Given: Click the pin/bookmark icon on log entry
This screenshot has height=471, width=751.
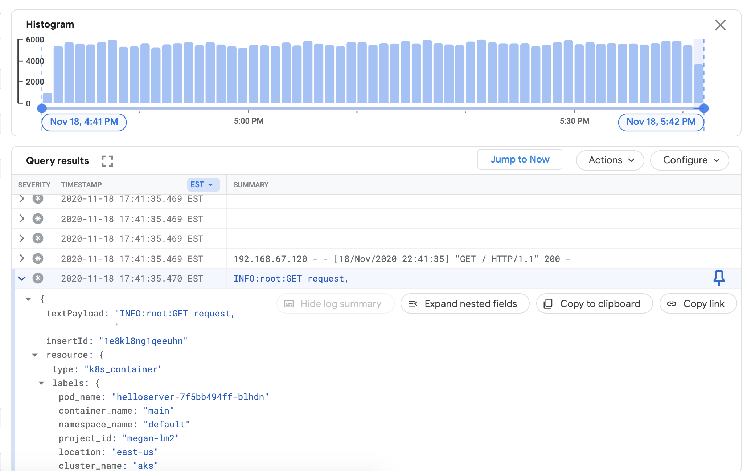Looking at the screenshot, I should [719, 278].
